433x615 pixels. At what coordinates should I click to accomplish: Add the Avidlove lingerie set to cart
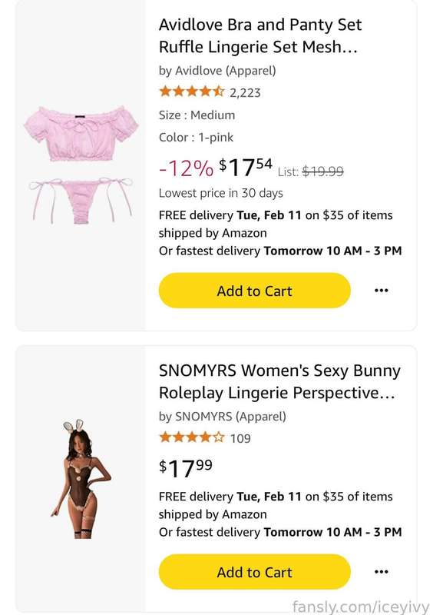pyautogui.click(x=254, y=291)
